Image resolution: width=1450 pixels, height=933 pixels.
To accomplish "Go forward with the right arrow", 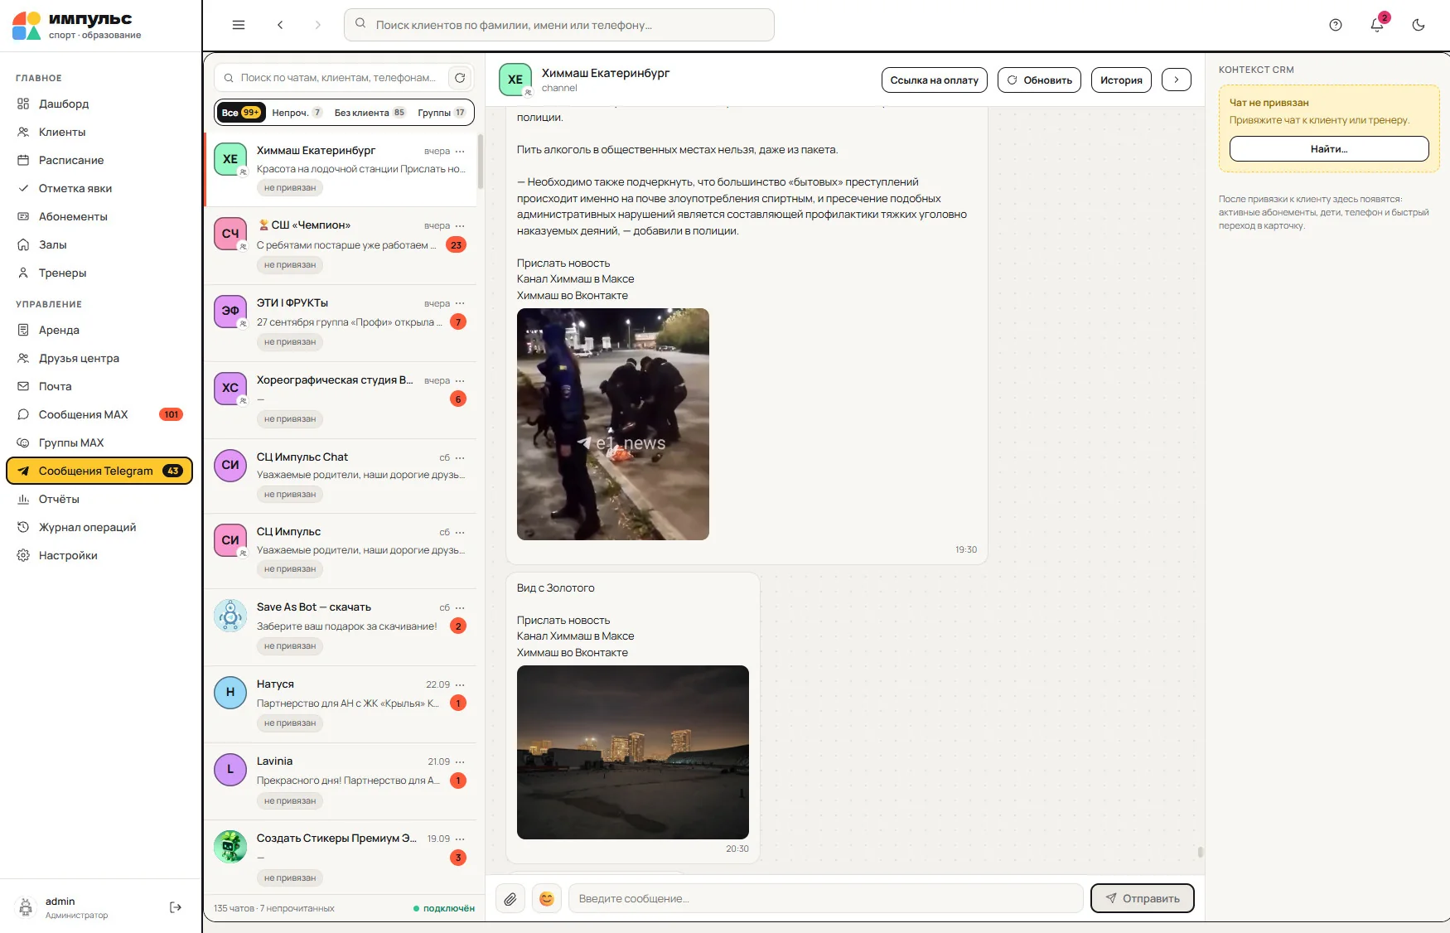I will click(x=317, y=25).
